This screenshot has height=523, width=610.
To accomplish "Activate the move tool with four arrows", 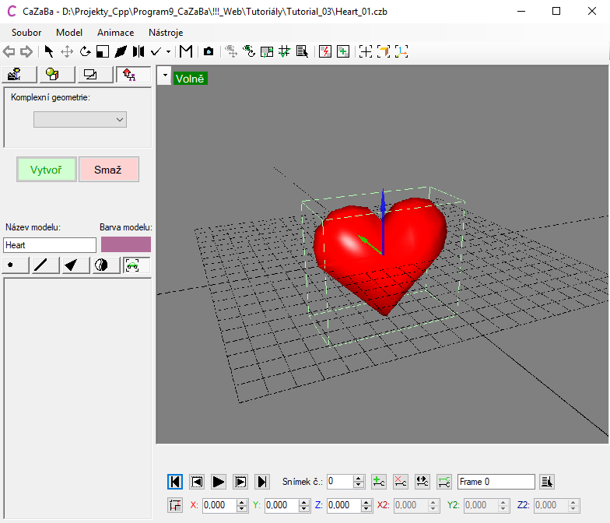I will click(x=67, y=52).
